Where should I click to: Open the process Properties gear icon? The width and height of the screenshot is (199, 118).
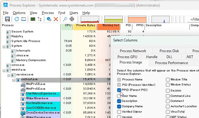[x=49, y=19]
